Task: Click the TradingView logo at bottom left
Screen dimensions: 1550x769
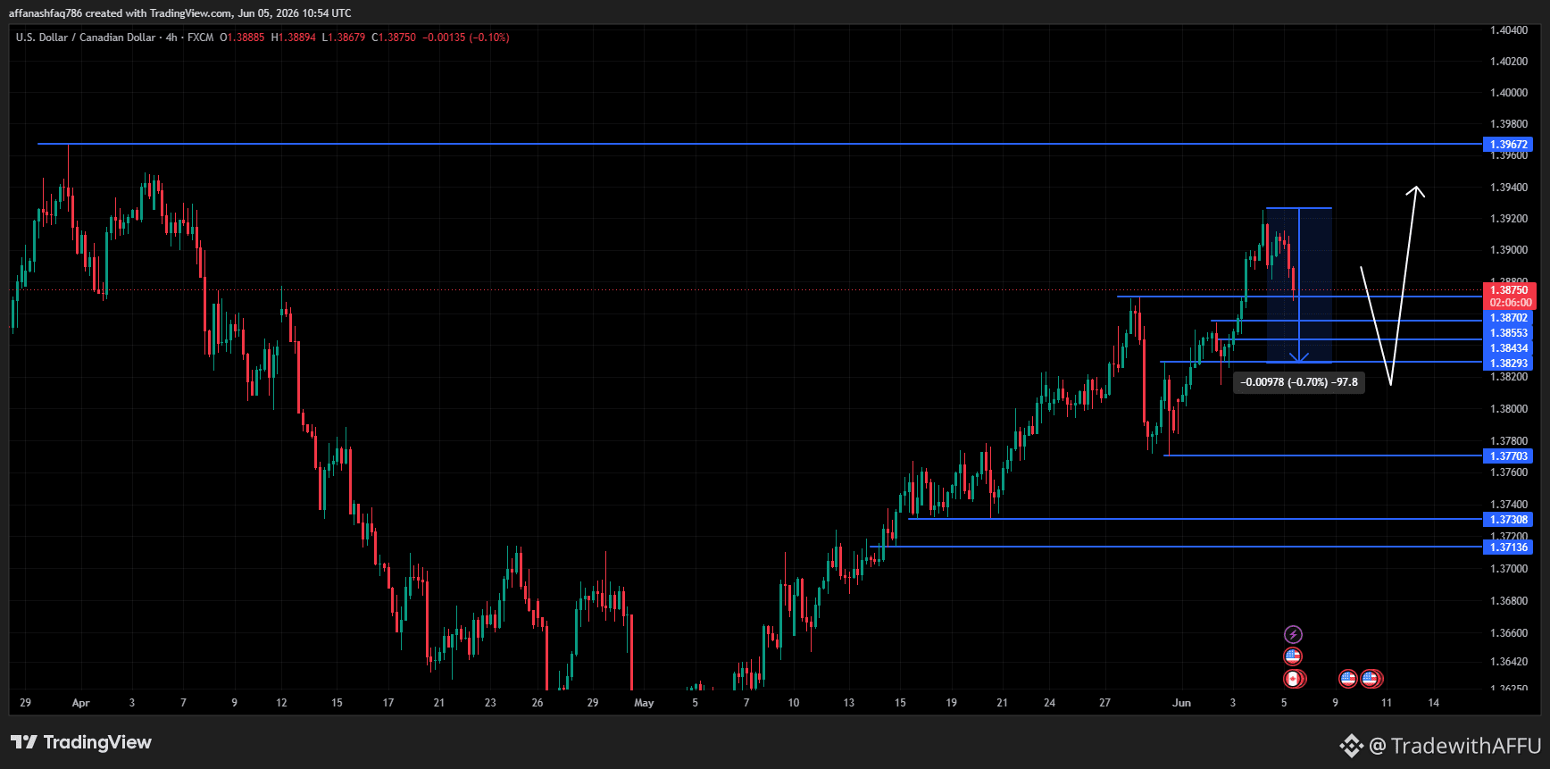Action: (81, 742)
